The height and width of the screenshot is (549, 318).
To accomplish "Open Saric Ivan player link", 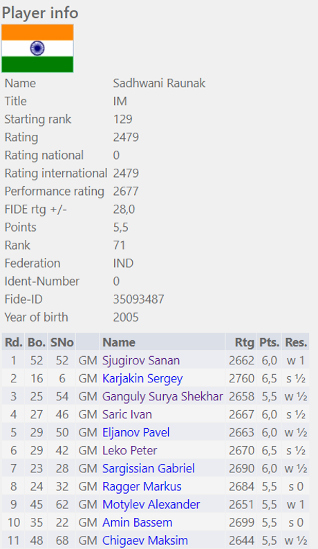I will [127, 415].
